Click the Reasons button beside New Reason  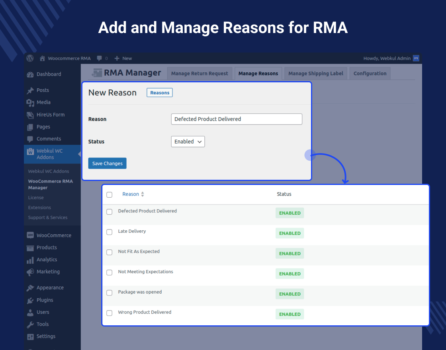point(160,93)
